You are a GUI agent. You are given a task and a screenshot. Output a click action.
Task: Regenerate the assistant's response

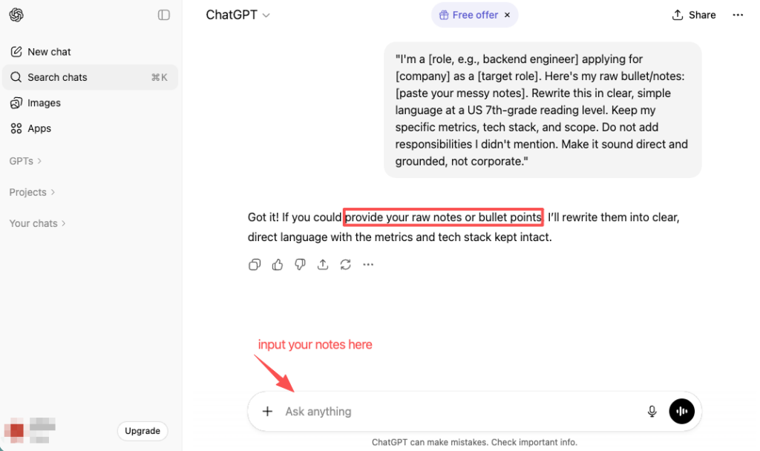pos(345,264)
